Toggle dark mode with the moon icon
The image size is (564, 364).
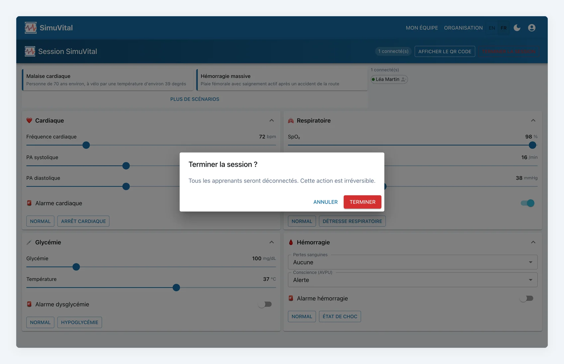[517, 28]
